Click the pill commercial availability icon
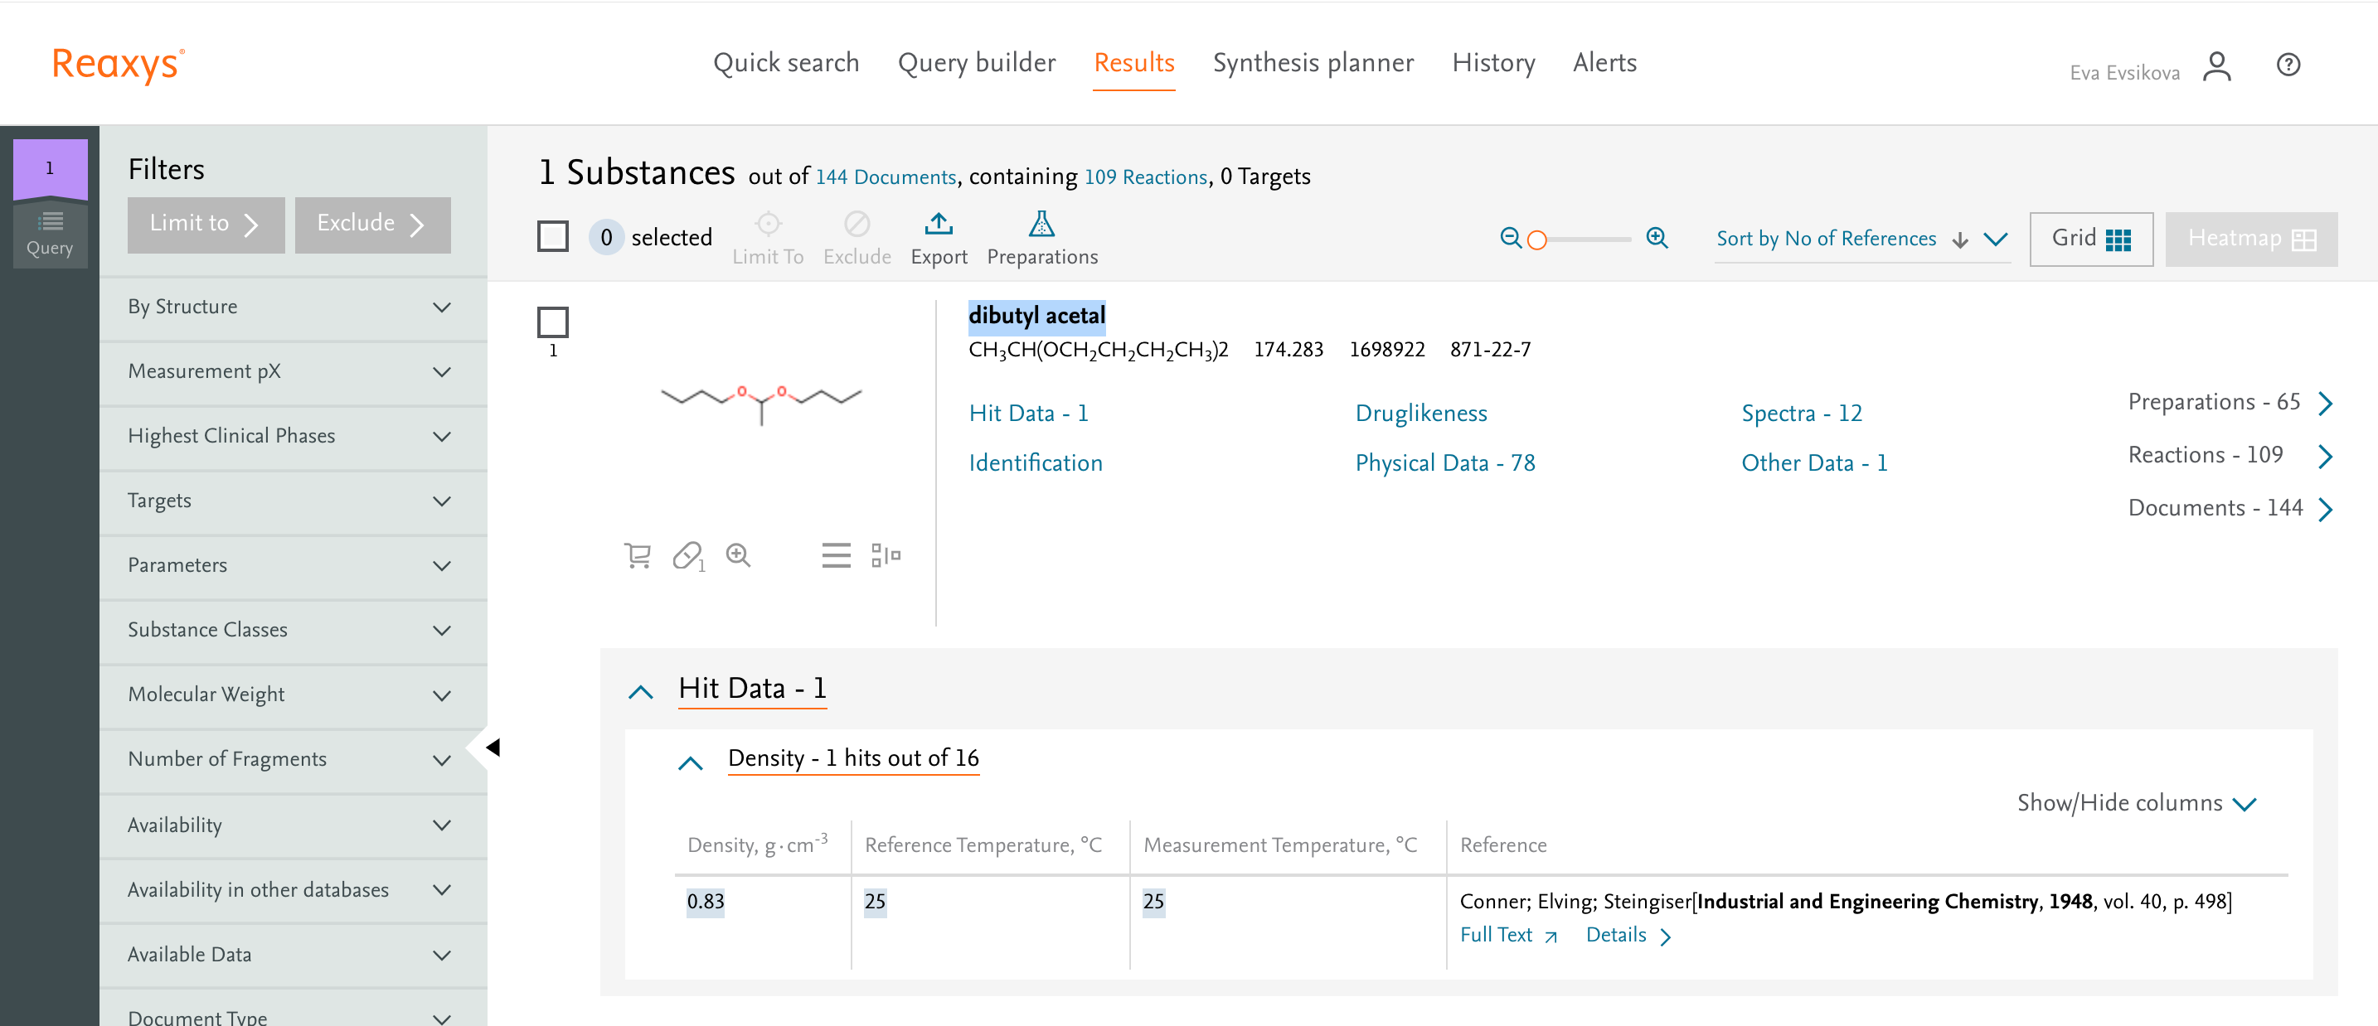This screenshot has width=2378, height=1026. pyautogui.click(x=689, y=555)
